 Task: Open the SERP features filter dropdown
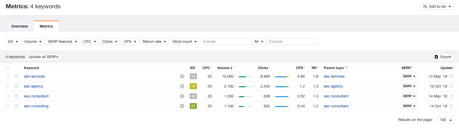coord(62,41)
